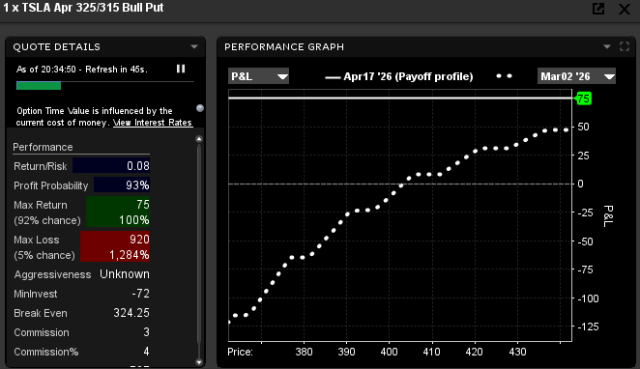Click the Max Loss 1,284% value
The image size is (640, 369).
(129, 255)
